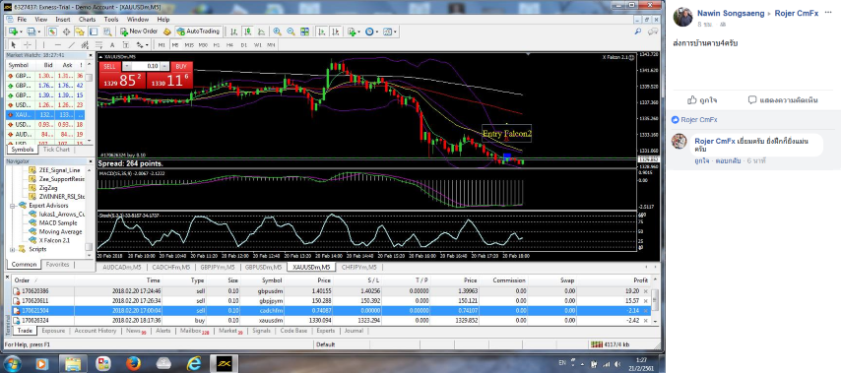841x373 pixels.
Task: Open the Insert menu
Action: coord(63,20)
